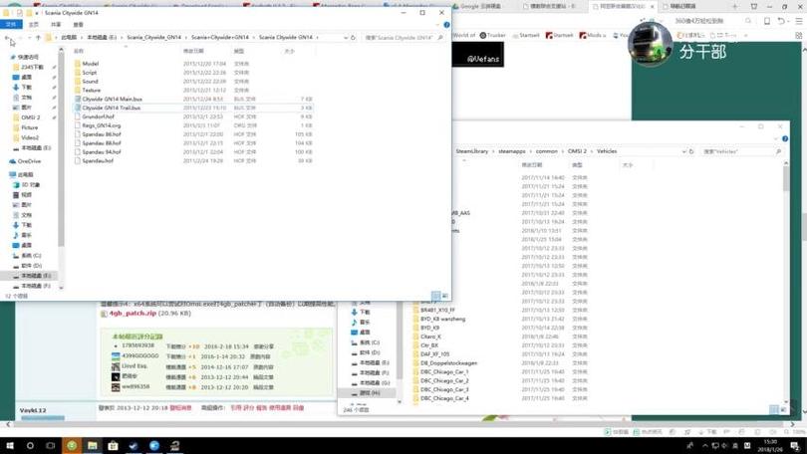This screenshot has height=454, width=807.
Task: Select Spandau 88.hof file
Action: tap(102, 143)
